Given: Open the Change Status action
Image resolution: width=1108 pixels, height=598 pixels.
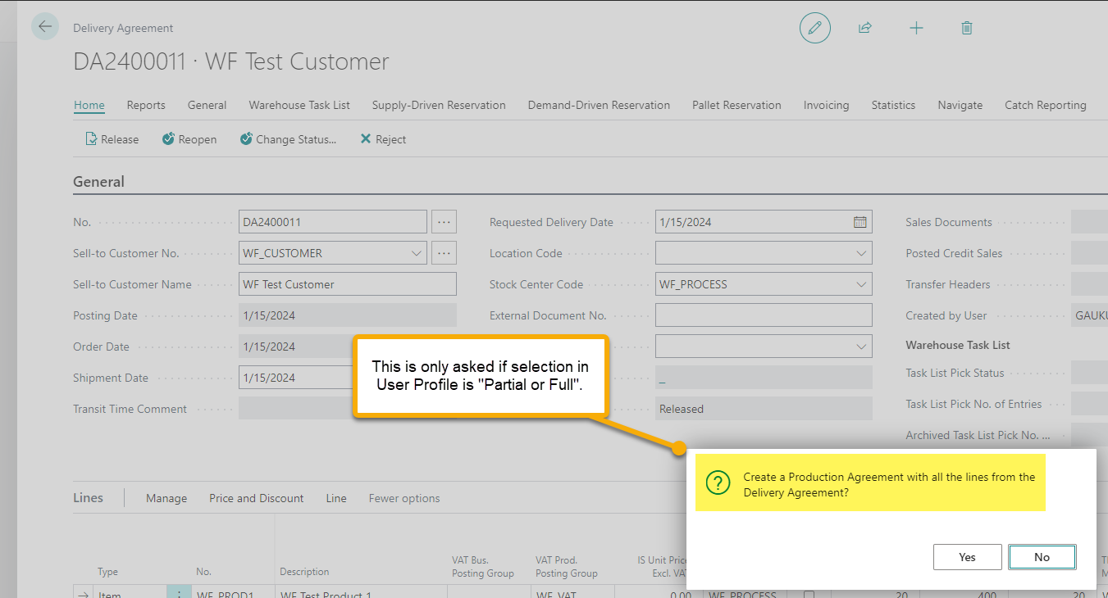Looking at the screenshot, I should [x=288, y=139].
